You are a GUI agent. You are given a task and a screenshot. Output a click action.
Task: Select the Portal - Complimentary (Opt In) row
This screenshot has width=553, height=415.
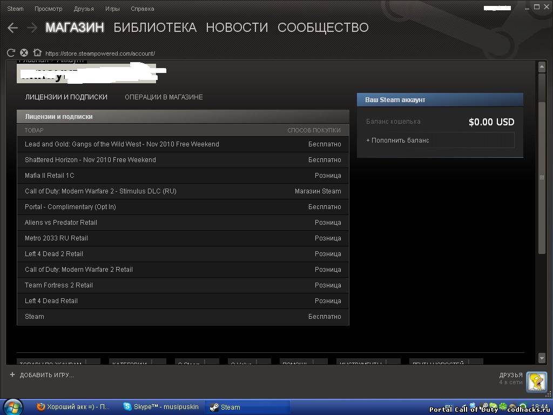click(183, 207)
